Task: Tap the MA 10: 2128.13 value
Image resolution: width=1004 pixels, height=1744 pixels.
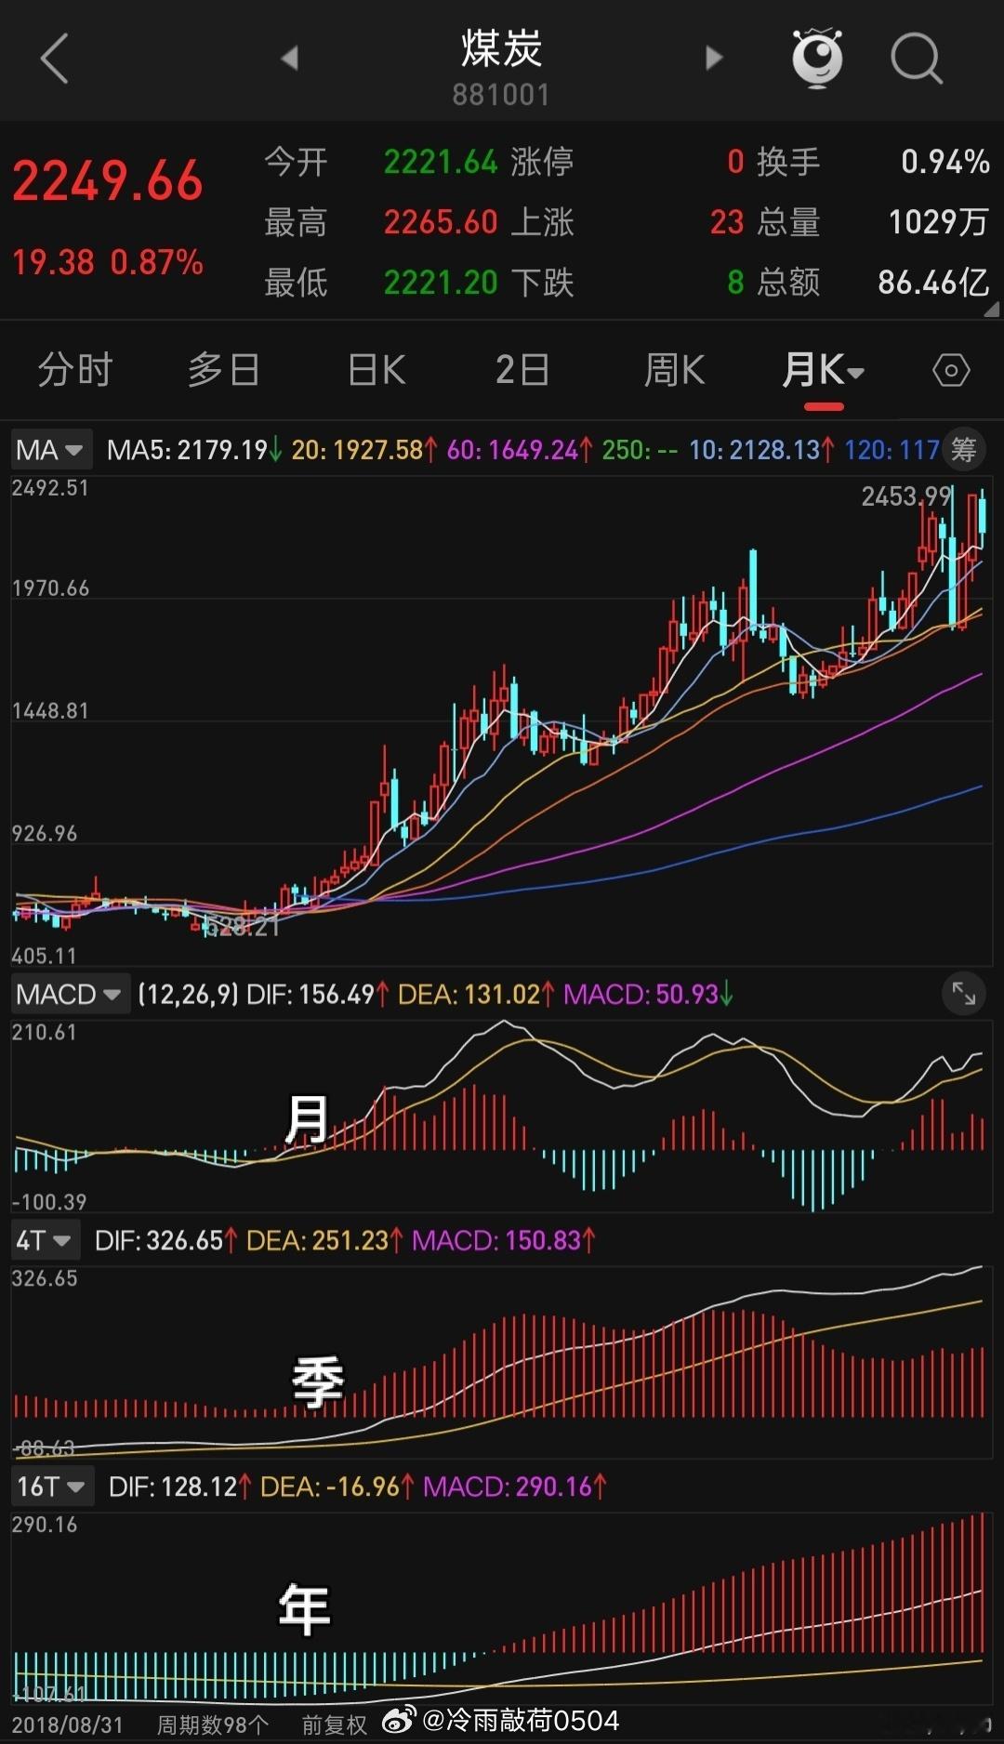Action: pos(761,451)
